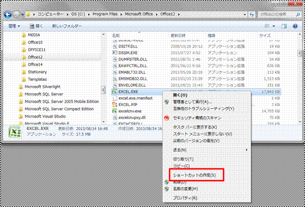Select the EMSMDB32.DLL file icon
The height and width of the screenshot is (207, 305).
pos(115,79)
